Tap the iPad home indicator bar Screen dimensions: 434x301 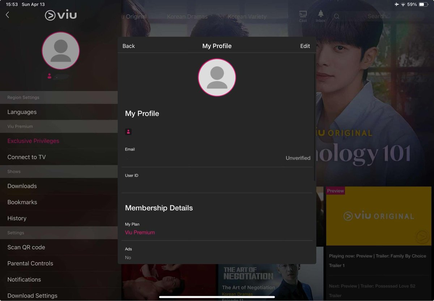point(217,297)
